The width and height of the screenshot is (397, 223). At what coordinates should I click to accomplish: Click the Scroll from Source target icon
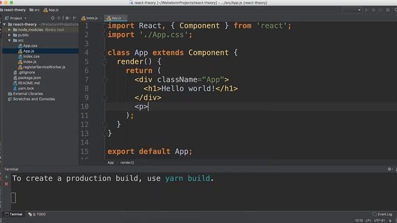coord(53,18)
